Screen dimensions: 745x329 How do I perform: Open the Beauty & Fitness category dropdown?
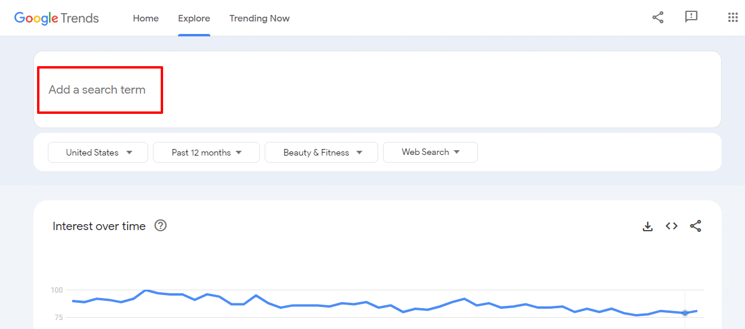coord(321,153)
